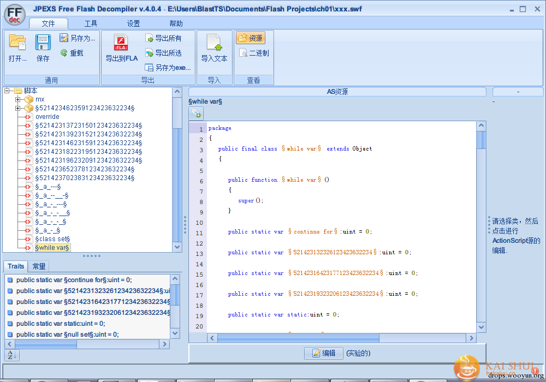
Task: Open the FFdec application logo menu
Action: point(15,15)
